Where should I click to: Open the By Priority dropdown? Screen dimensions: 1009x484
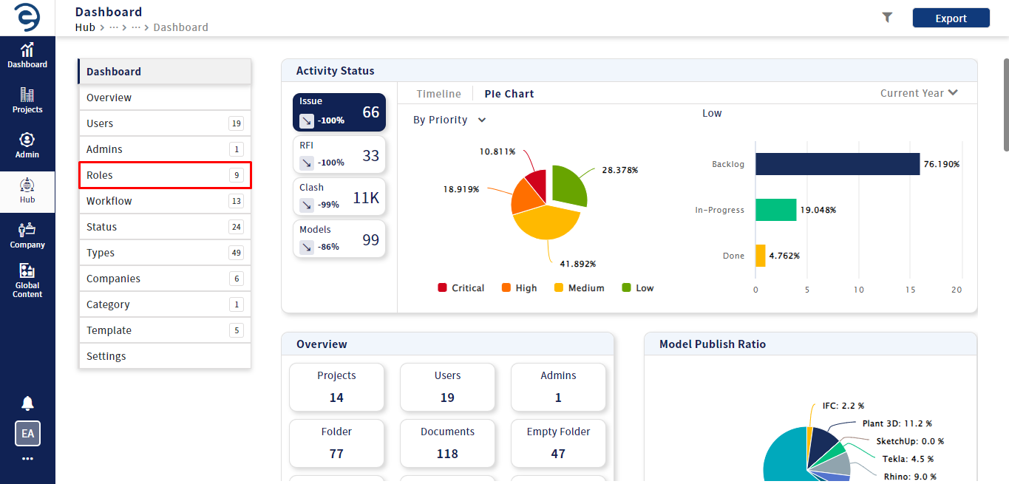pos(449,120)
